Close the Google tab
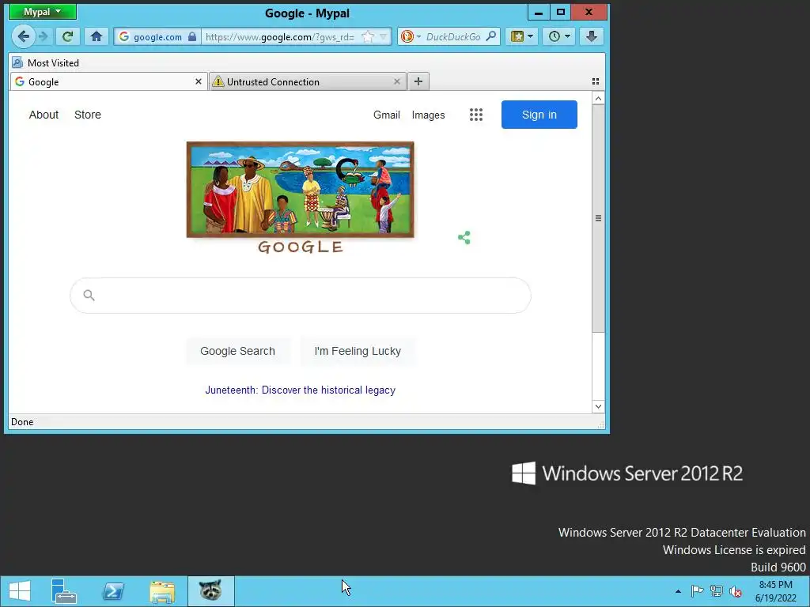The image size is (810, 607). (199, 81)
